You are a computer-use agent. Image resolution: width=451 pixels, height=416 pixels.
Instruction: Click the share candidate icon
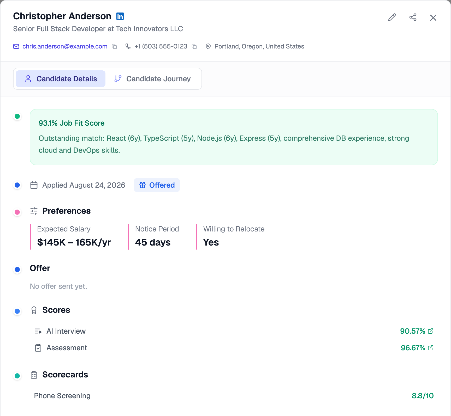[413, 17]
